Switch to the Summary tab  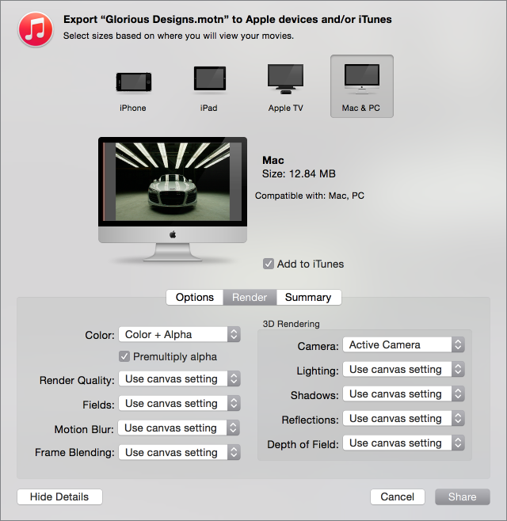tap(308, 297)
